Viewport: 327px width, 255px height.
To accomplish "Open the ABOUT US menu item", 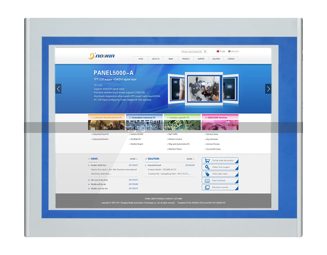I will (x=156, y=59).
